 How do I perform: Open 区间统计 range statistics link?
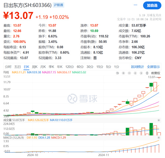137,67
